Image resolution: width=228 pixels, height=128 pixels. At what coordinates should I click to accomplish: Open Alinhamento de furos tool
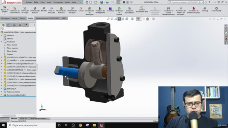(35, 10)
